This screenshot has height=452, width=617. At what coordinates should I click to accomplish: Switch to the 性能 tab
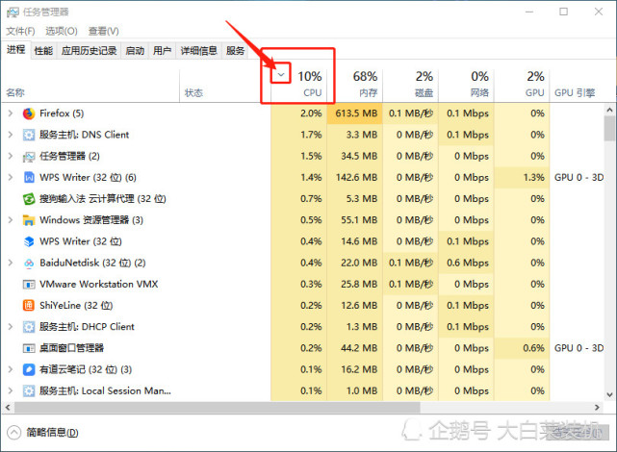point(43,51)
